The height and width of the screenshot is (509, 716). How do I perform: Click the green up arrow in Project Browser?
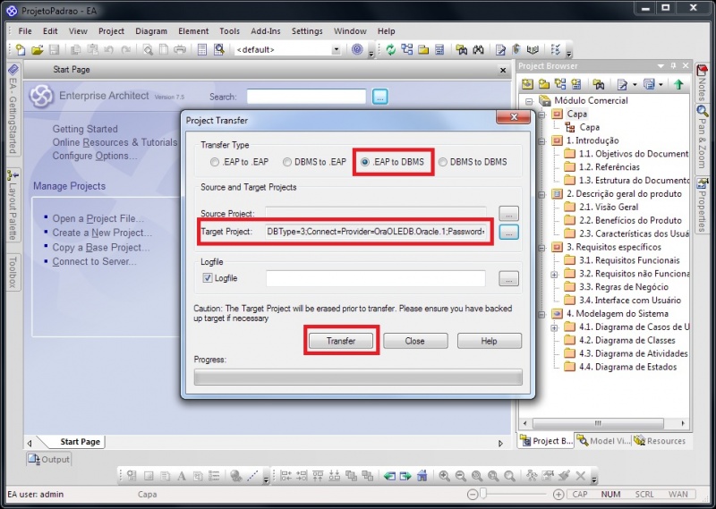click(x=678, y=84)
